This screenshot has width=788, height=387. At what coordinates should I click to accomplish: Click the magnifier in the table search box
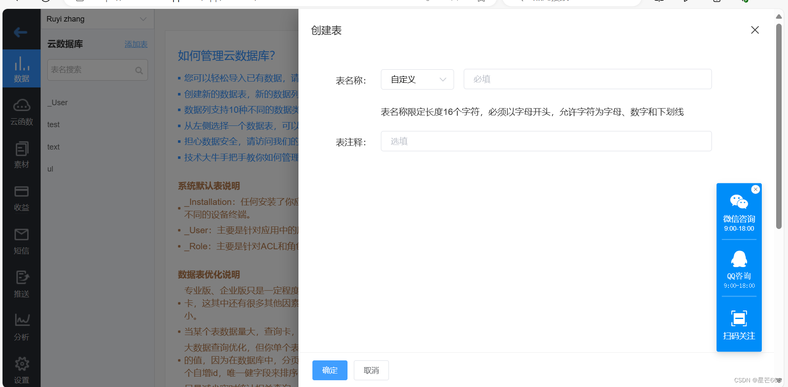coord(139,70)
